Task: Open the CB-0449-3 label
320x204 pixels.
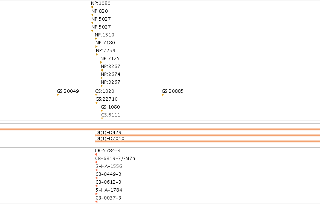Action: pyautogui.click(x=108, y=174)
